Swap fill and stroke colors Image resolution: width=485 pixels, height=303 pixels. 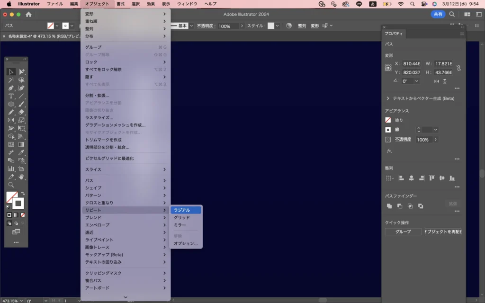click(23, 194)
